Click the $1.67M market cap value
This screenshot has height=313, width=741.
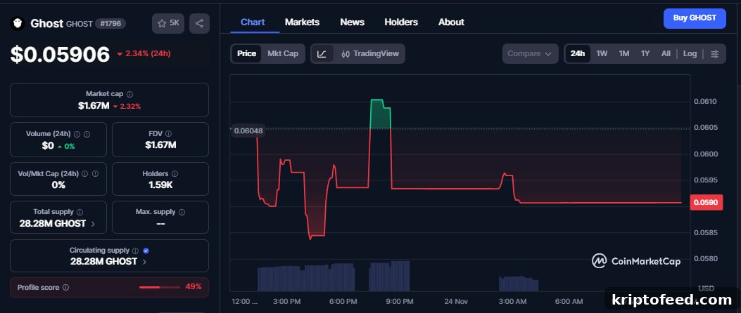[94, 106]
